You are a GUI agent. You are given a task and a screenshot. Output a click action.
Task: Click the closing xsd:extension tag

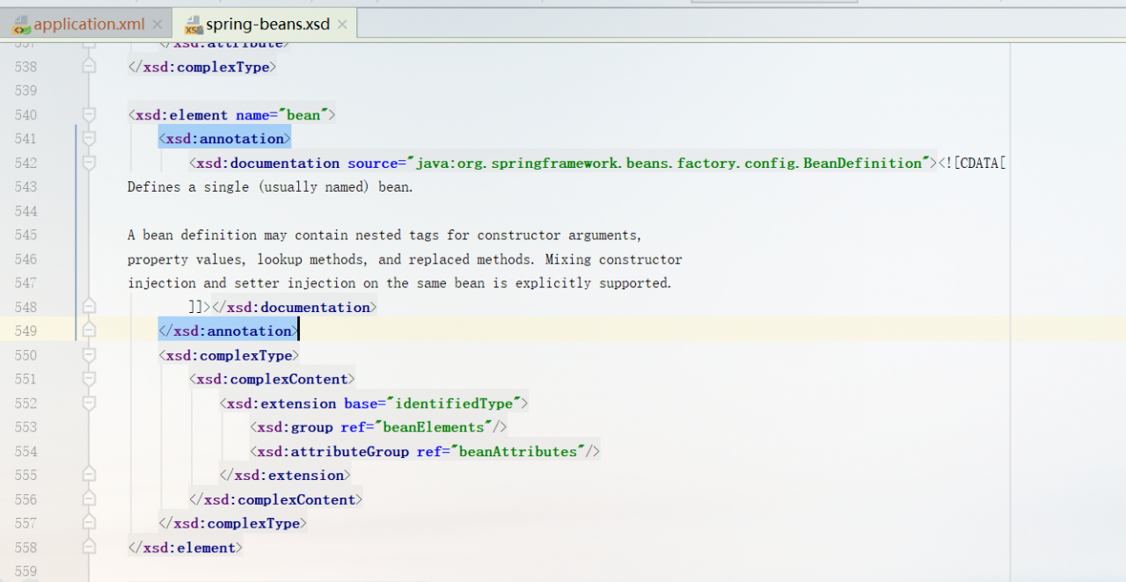click(285, 475)
